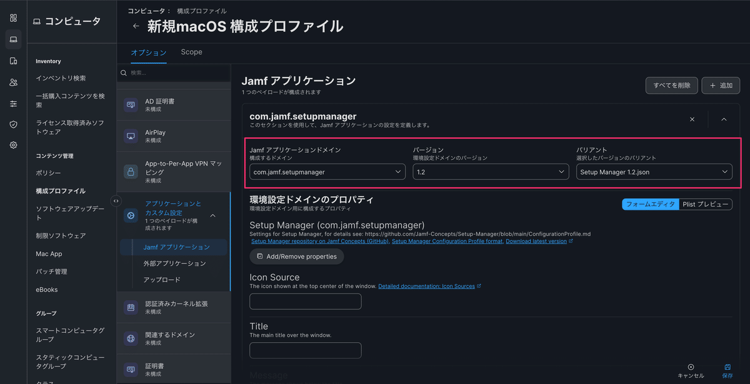Viewport: 750px width, 384px height.
Task: Open the 認証済みカーネル拡張 payload icon
Action: 131,307
